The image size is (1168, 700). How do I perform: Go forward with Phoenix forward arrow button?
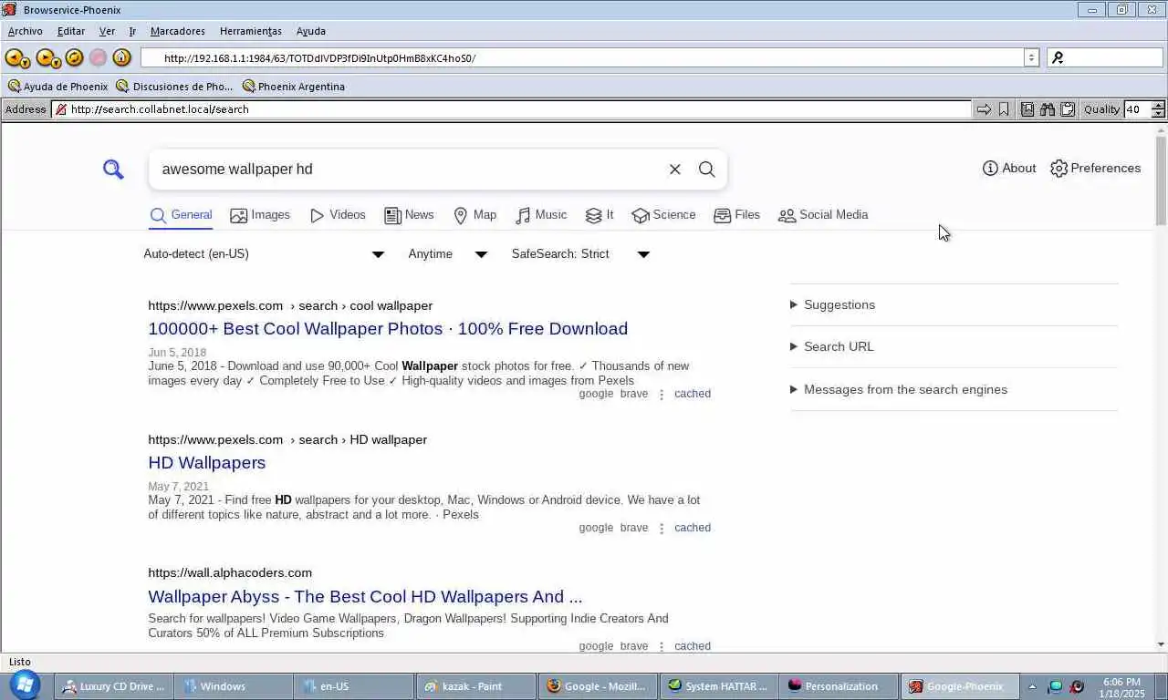46,58
